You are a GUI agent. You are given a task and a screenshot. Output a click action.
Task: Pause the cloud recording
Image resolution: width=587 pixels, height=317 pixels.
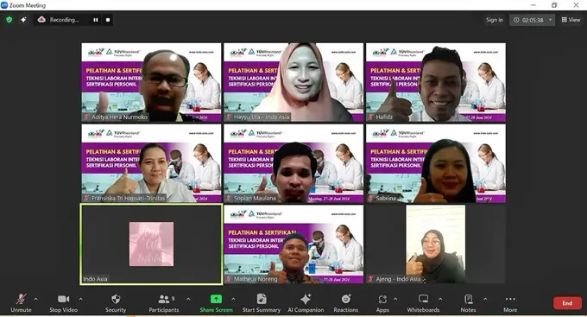(96, 20)
